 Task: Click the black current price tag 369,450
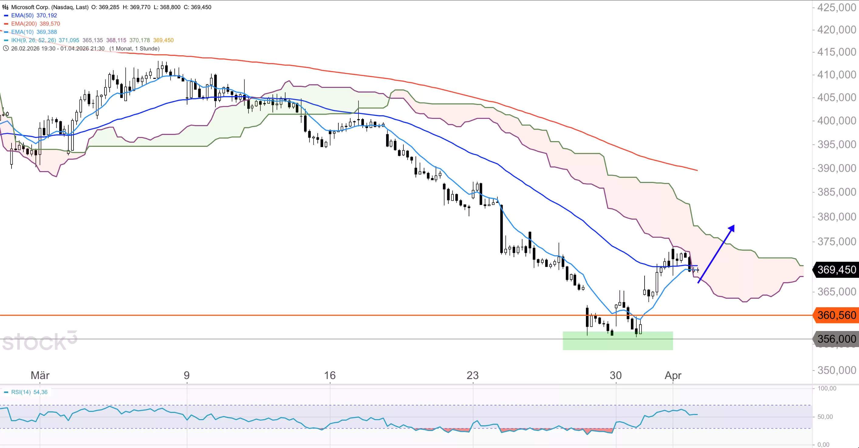[x=836, y=270]
